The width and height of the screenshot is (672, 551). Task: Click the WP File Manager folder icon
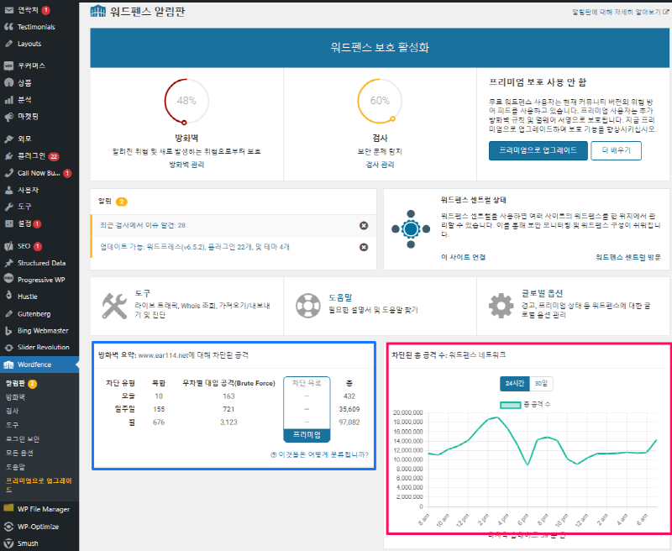8,508
